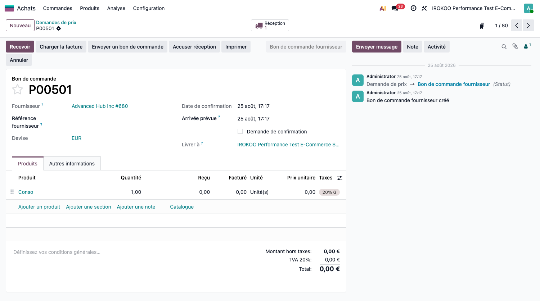
Task: Click the Recevoir button
Action: click(x=20, y=47)
